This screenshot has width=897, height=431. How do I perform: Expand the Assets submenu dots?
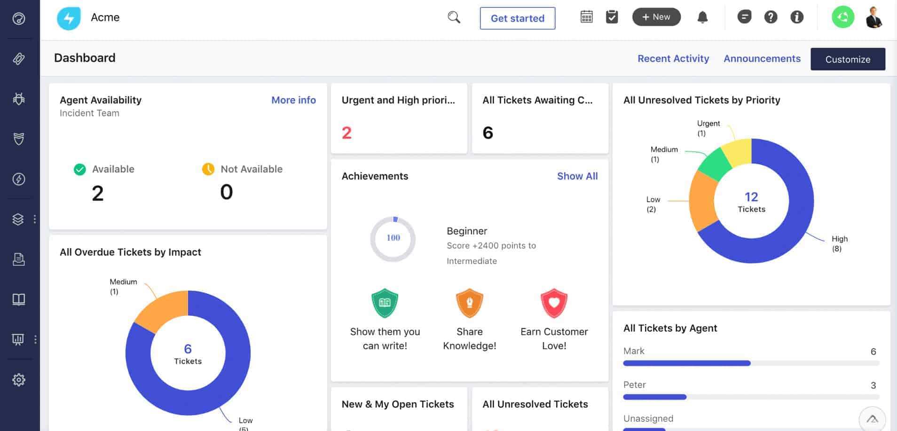coord(35,219)
